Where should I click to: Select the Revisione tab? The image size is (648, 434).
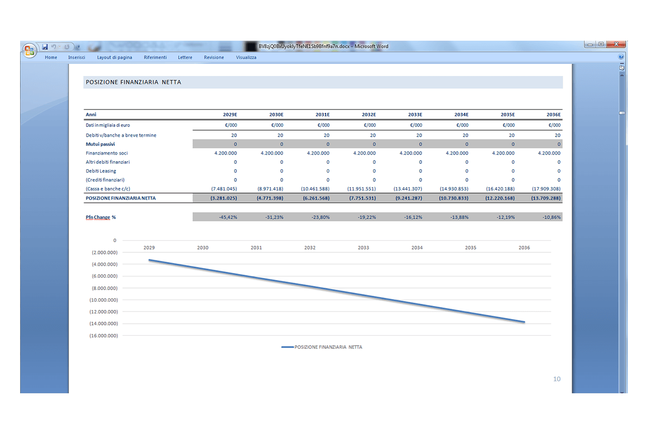[213, 58]
